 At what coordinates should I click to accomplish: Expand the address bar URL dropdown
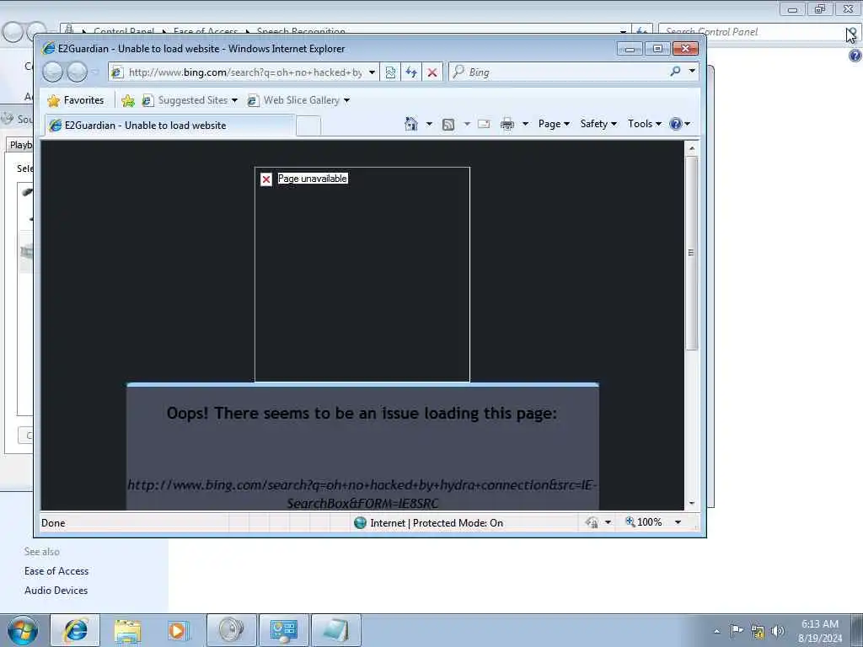(x=372, y=72)
